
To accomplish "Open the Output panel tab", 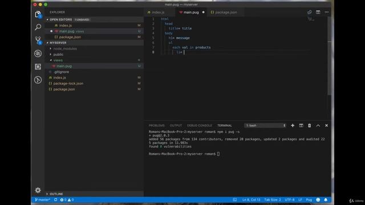I will point(176,125).
